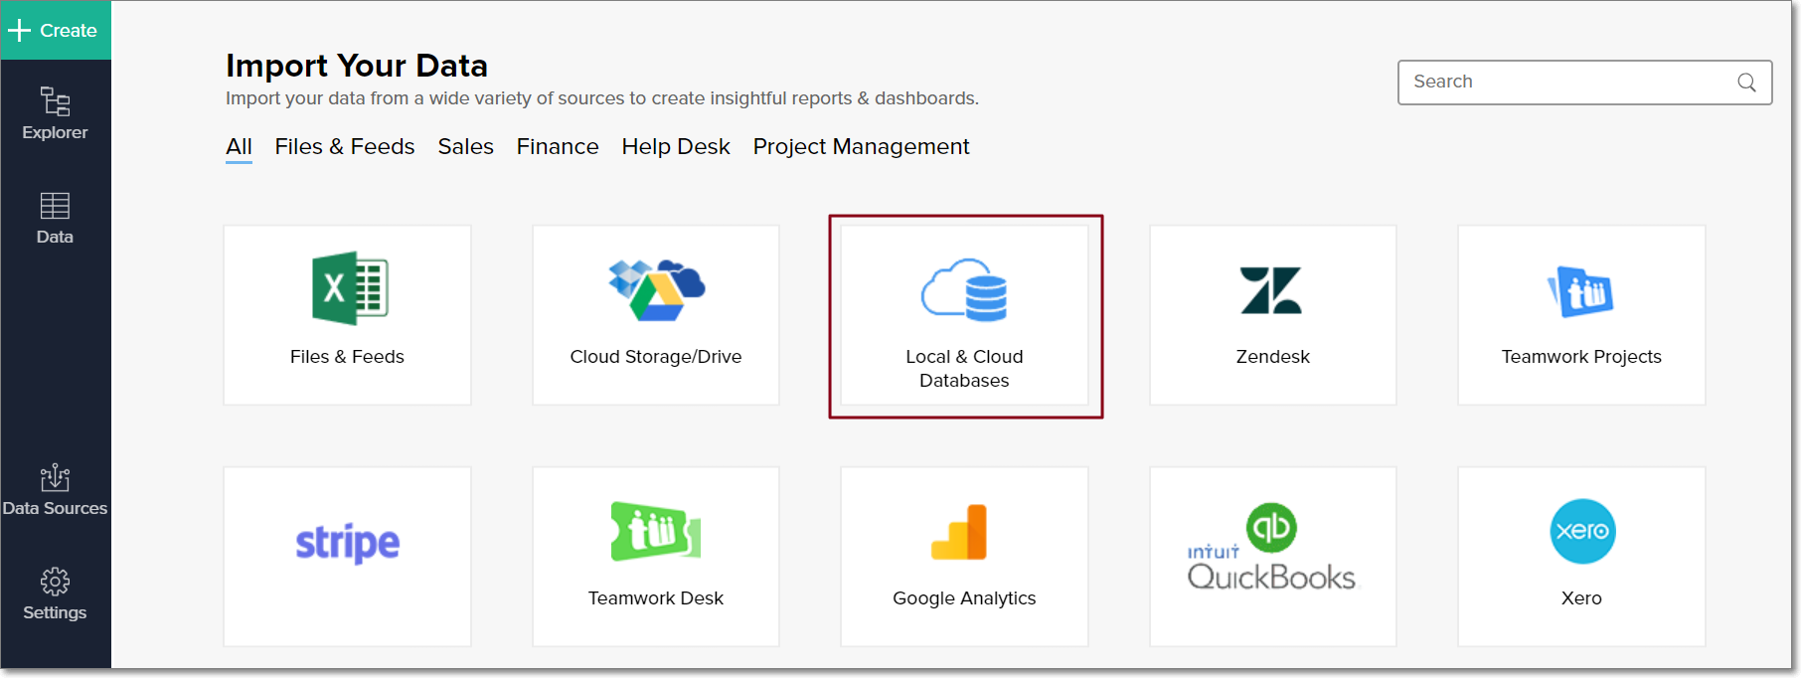Switch to the Sales tab

[x=465, y=147]
